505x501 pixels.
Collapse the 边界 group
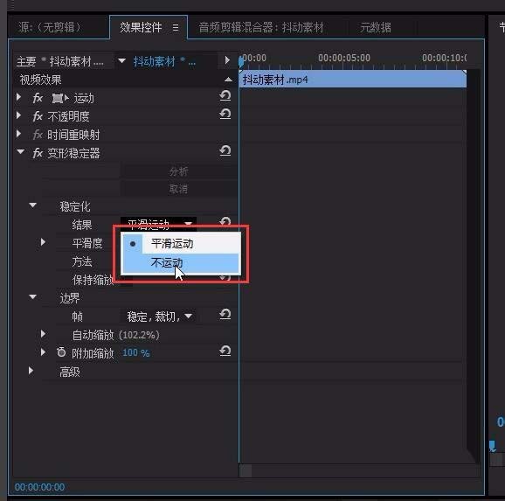[33, 296]
